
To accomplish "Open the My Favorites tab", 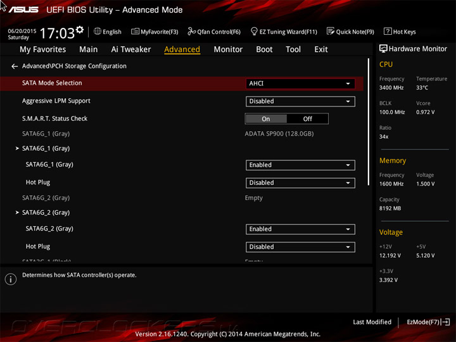I will (x=43, y=49).
